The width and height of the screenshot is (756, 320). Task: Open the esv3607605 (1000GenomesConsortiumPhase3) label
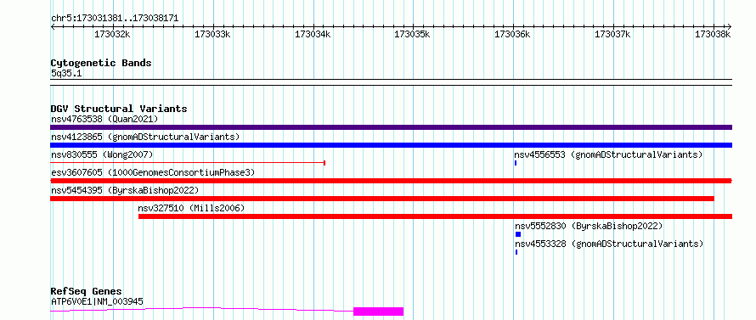[x=153, y=172]
